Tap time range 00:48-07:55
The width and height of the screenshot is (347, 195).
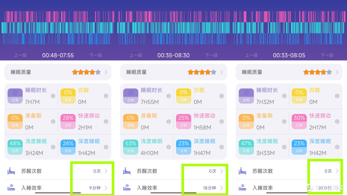[x=58, y=55]
